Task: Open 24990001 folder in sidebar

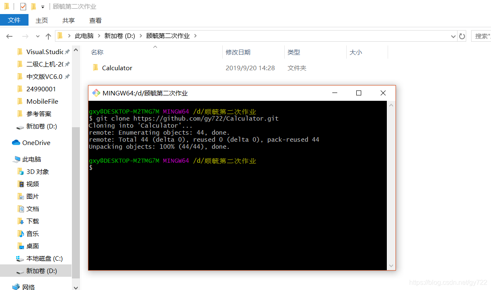Action: click(x=41, y=89)
